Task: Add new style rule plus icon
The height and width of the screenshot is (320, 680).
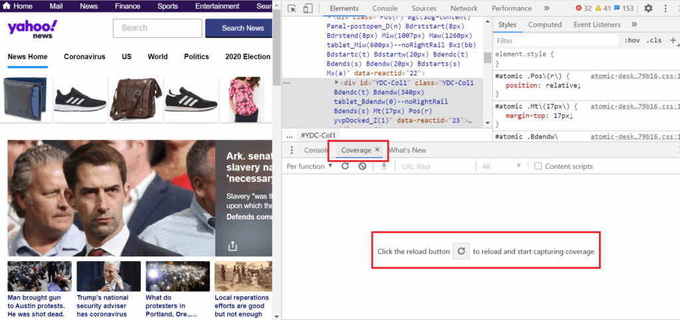Action: pyautogui.click(x=673, y=40)
